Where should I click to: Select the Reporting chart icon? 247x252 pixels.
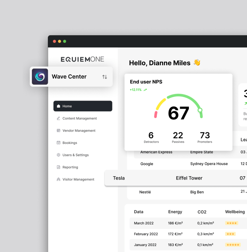[x=58, y=167]
